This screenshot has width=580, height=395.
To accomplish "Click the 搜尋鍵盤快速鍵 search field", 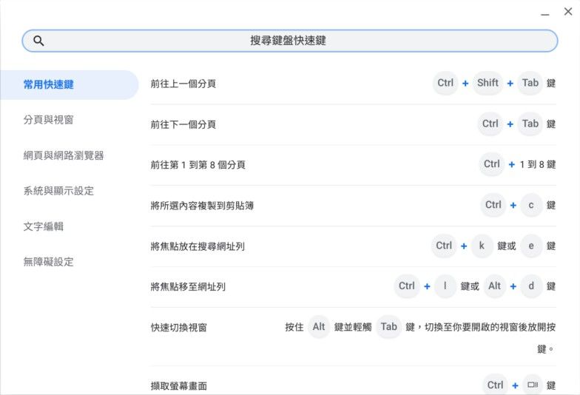I will tap(289, 41).
